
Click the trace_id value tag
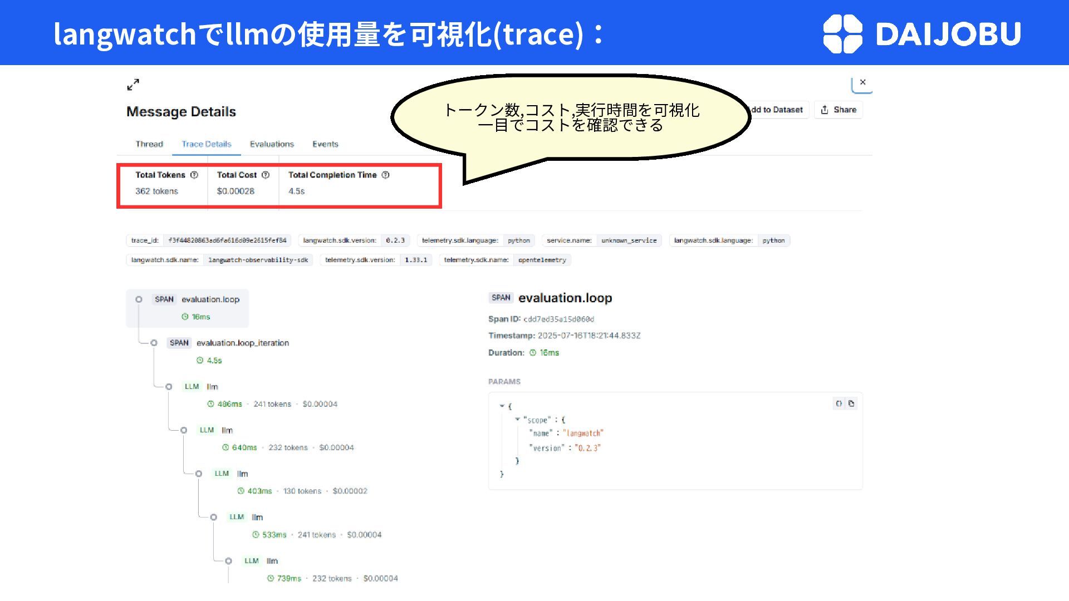pos(227,240)
